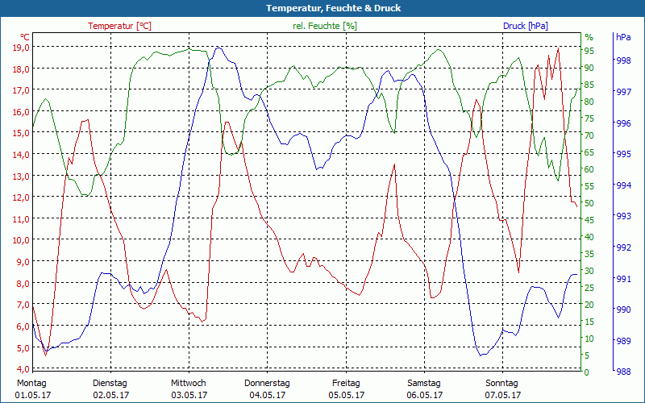The width and height of the screenshot is (645, 403).
Task: Click '991' on the blue pressure axis
Action: click(623, 279)
